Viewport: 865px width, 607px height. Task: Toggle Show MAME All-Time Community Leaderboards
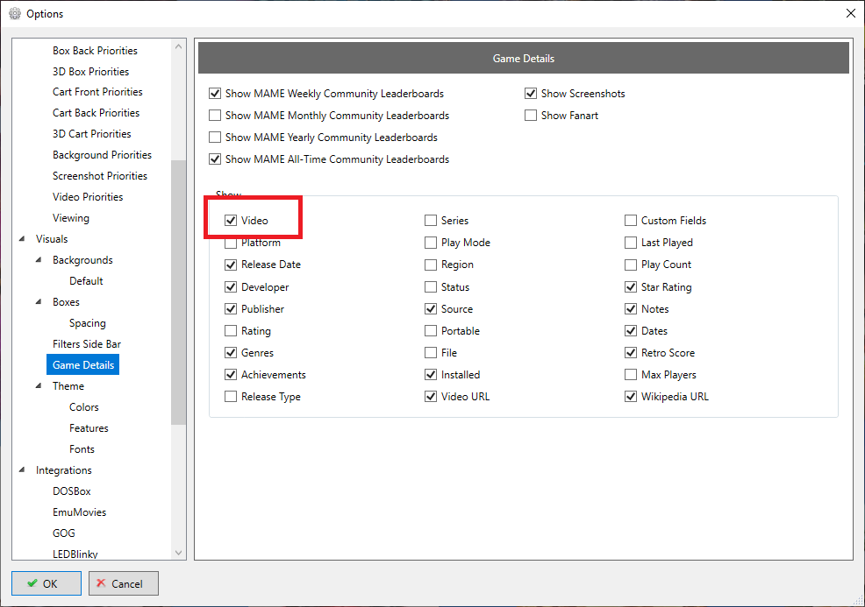215,159
